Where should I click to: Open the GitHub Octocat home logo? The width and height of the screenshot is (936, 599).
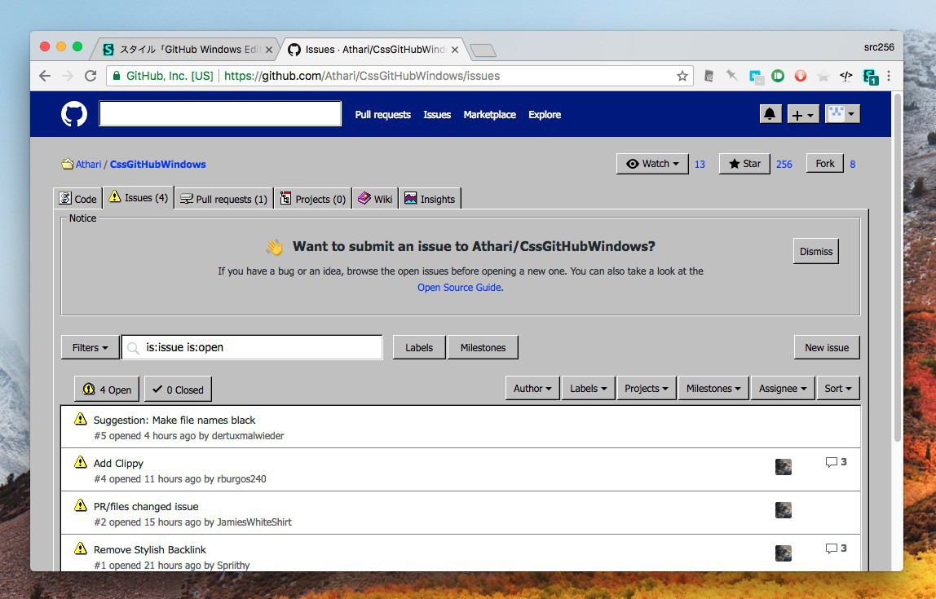74,114
